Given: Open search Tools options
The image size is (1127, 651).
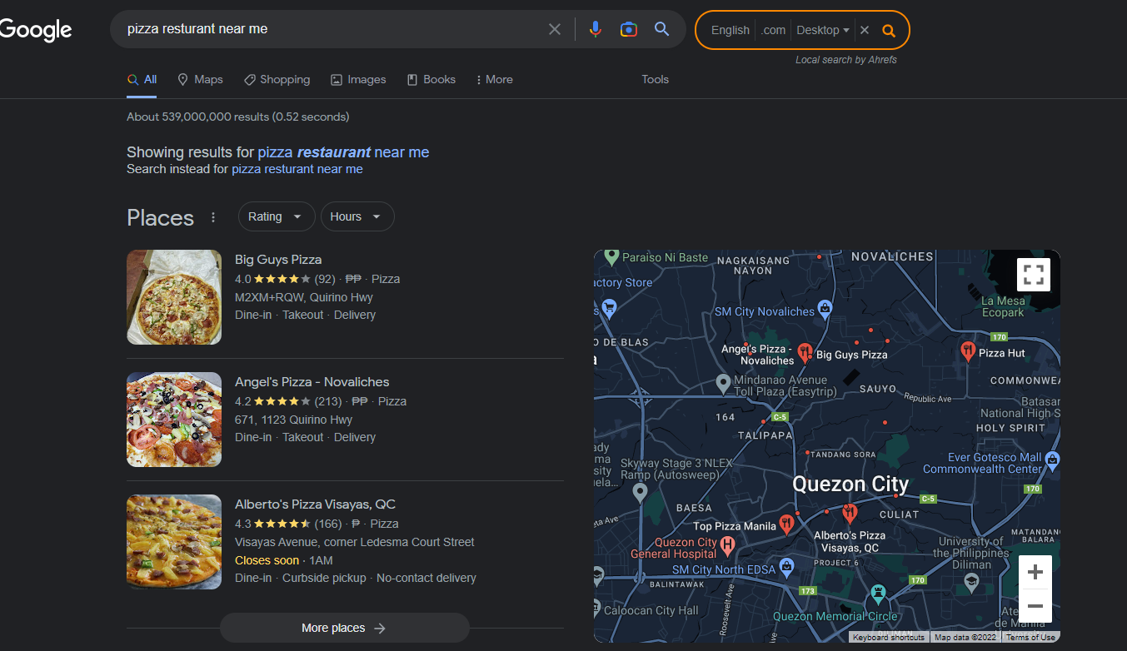Looking at the screenshot, I should (x=655, y=79).
